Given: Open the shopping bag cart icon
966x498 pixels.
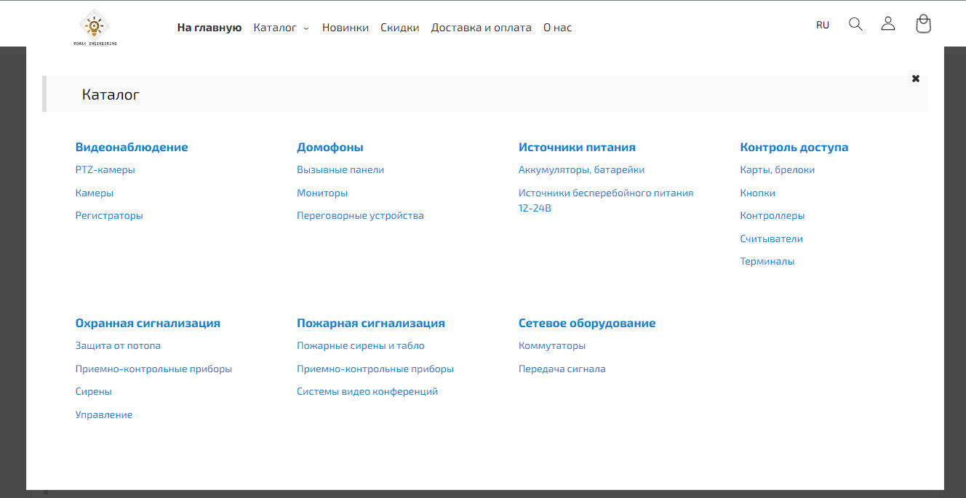Looking at the screenshot, I should click(923, 24).
